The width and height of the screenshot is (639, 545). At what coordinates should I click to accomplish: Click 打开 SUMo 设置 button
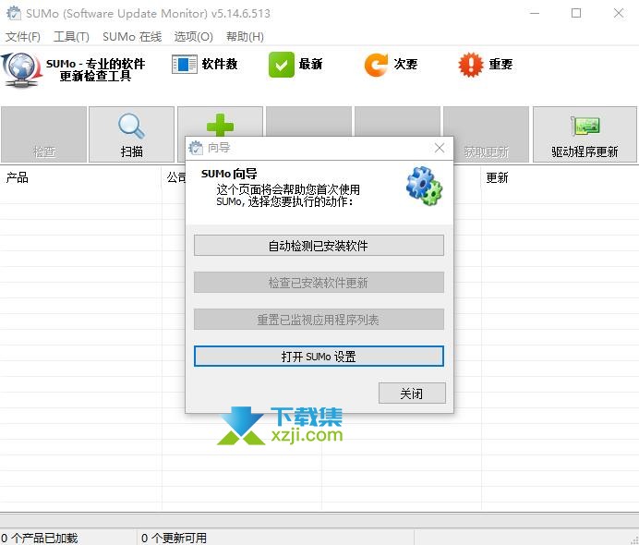(319, 357)
